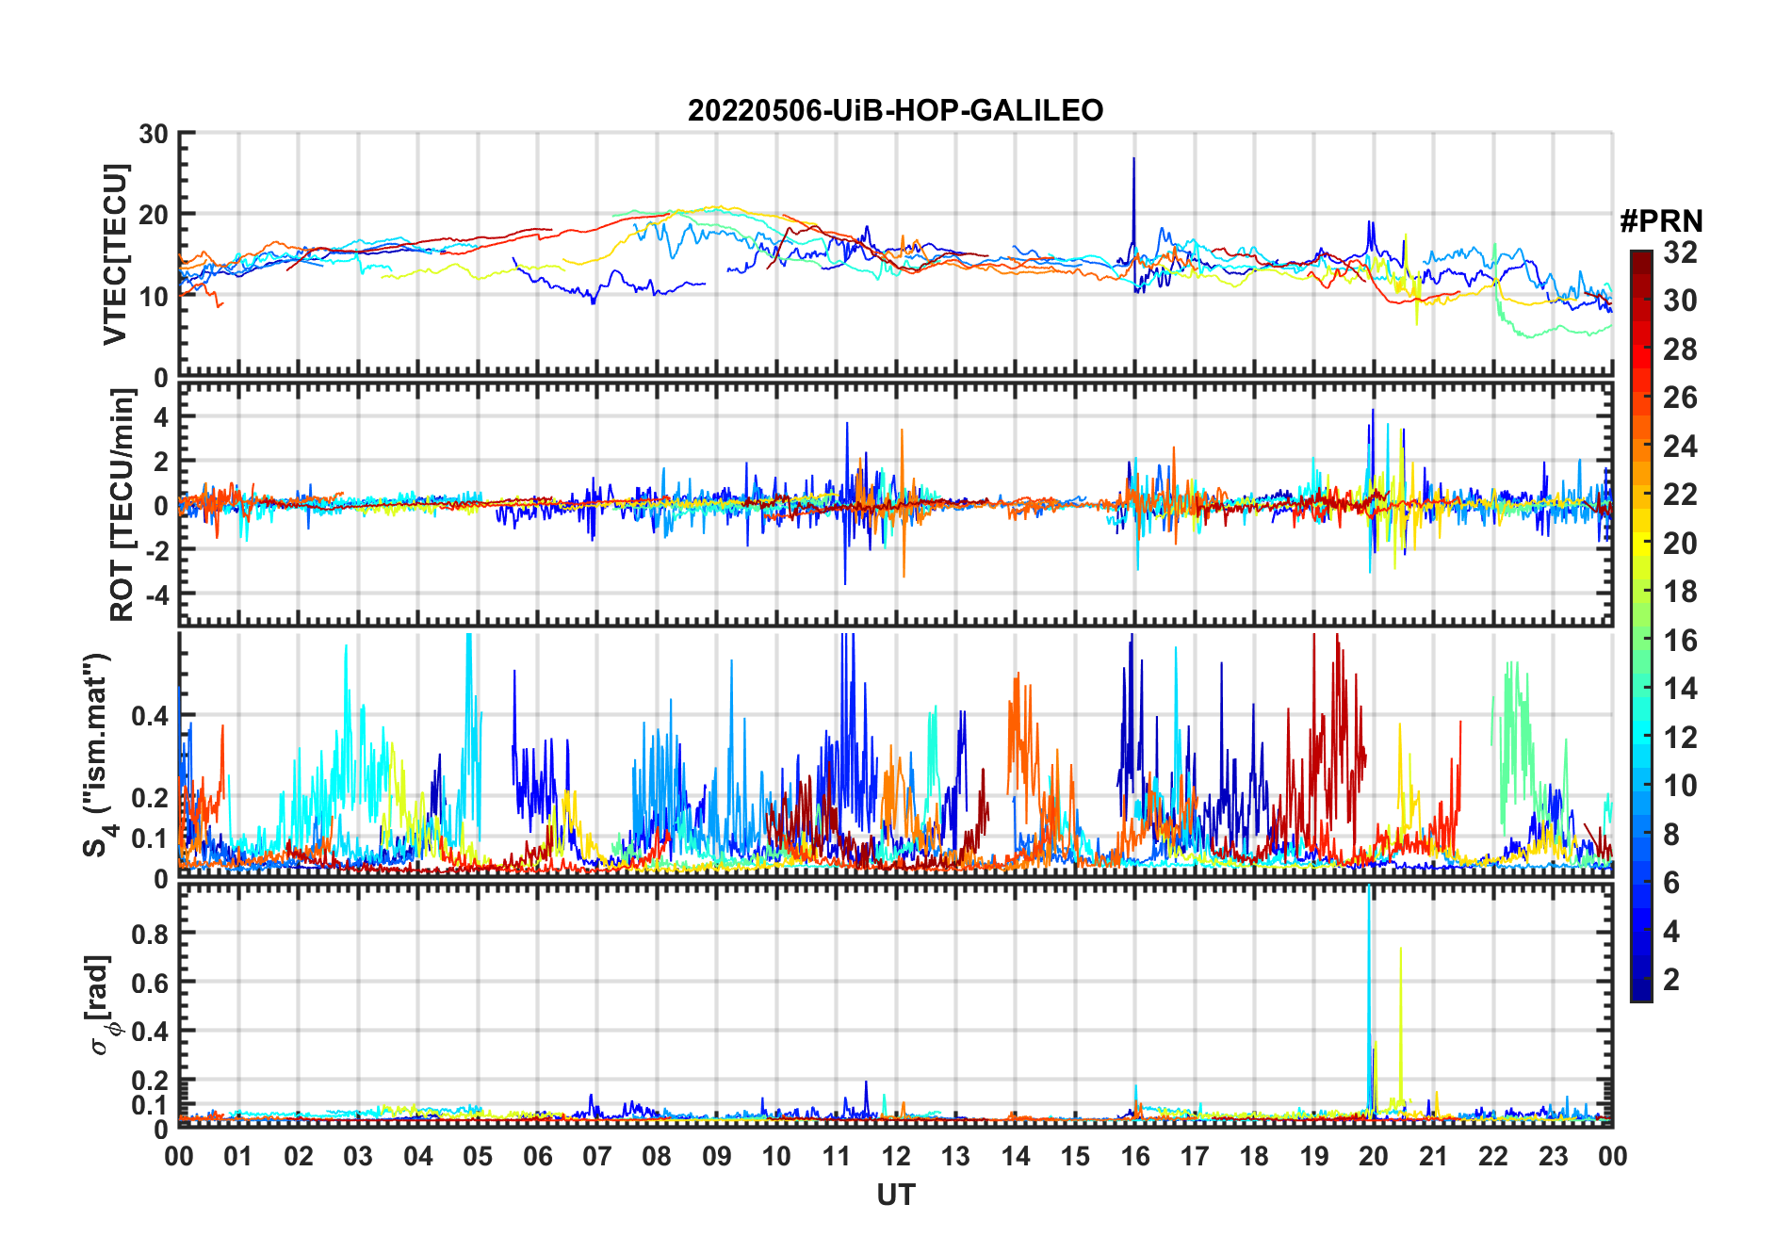Click PRN colorbar tick label "16"
The width and height of the screenshot is (1792, 1253).
pyautogui.click(x=1680, y=641)
